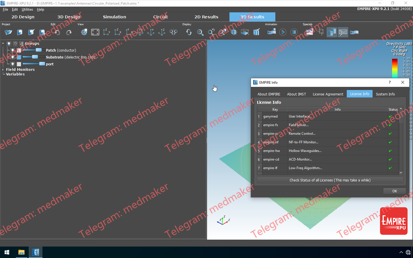Click the Substrate transparency slider

click(34, 57)
